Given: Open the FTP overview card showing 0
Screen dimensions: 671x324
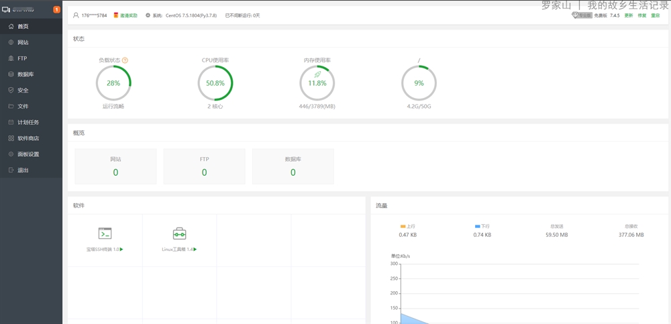Looking at the screenshot, I should click(204, 166).
